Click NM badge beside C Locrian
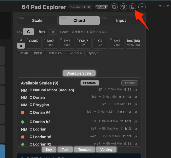 (x=24, y=130)
